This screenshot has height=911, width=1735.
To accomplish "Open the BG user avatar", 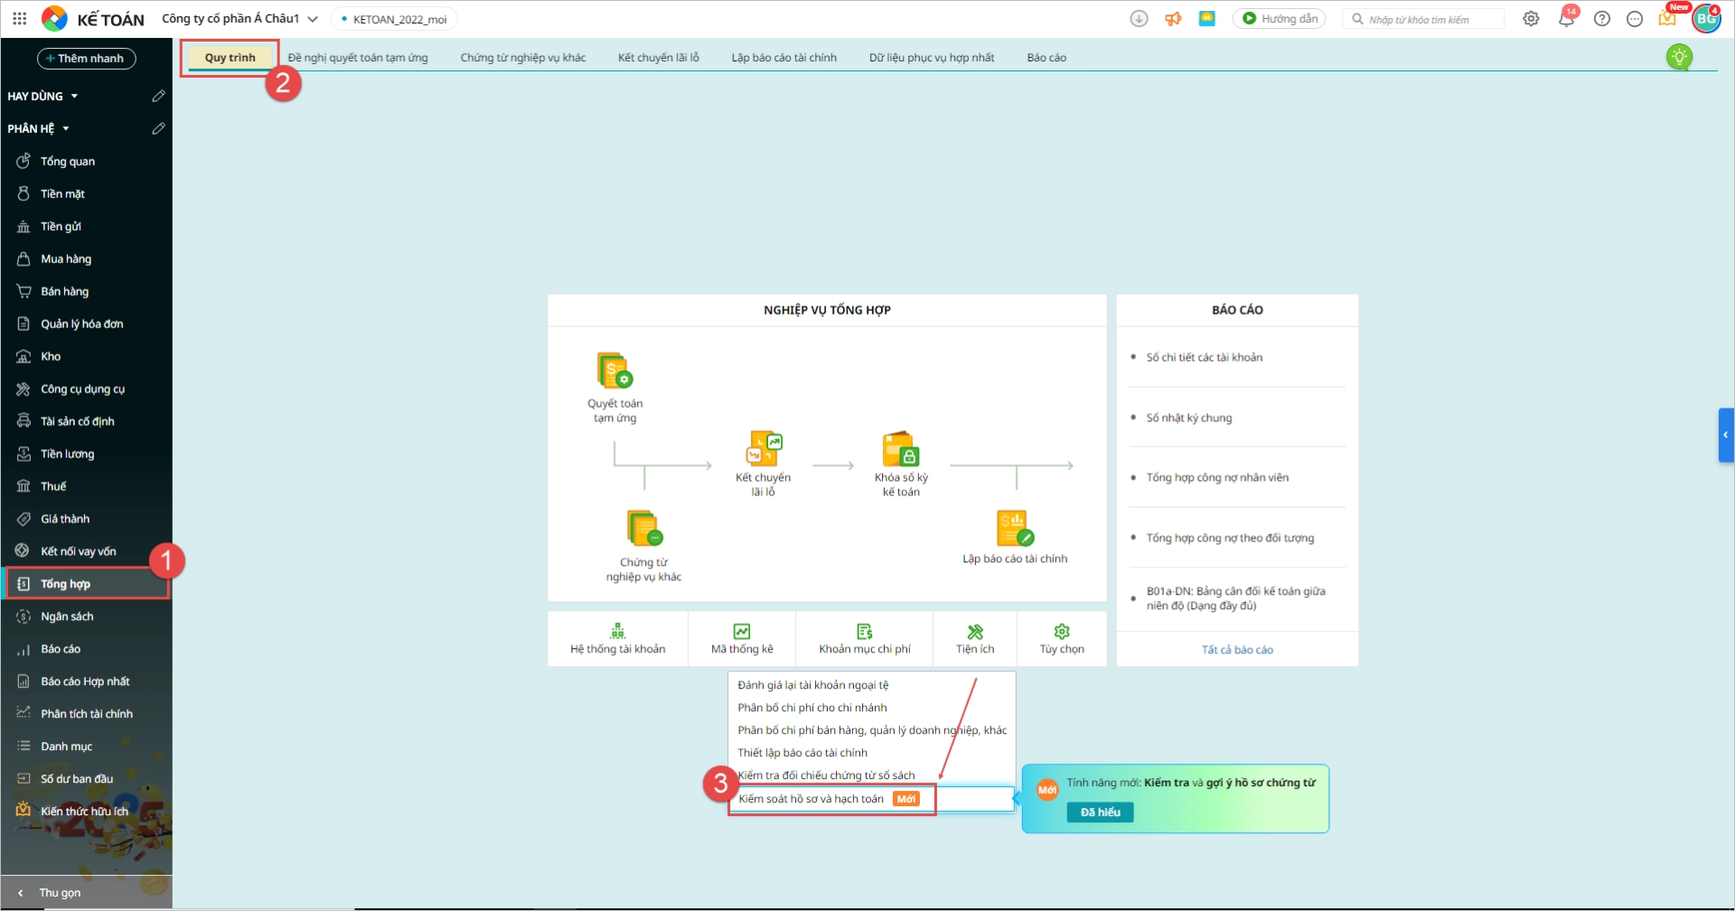I will pyautogui.click(x=1706, y=18).
